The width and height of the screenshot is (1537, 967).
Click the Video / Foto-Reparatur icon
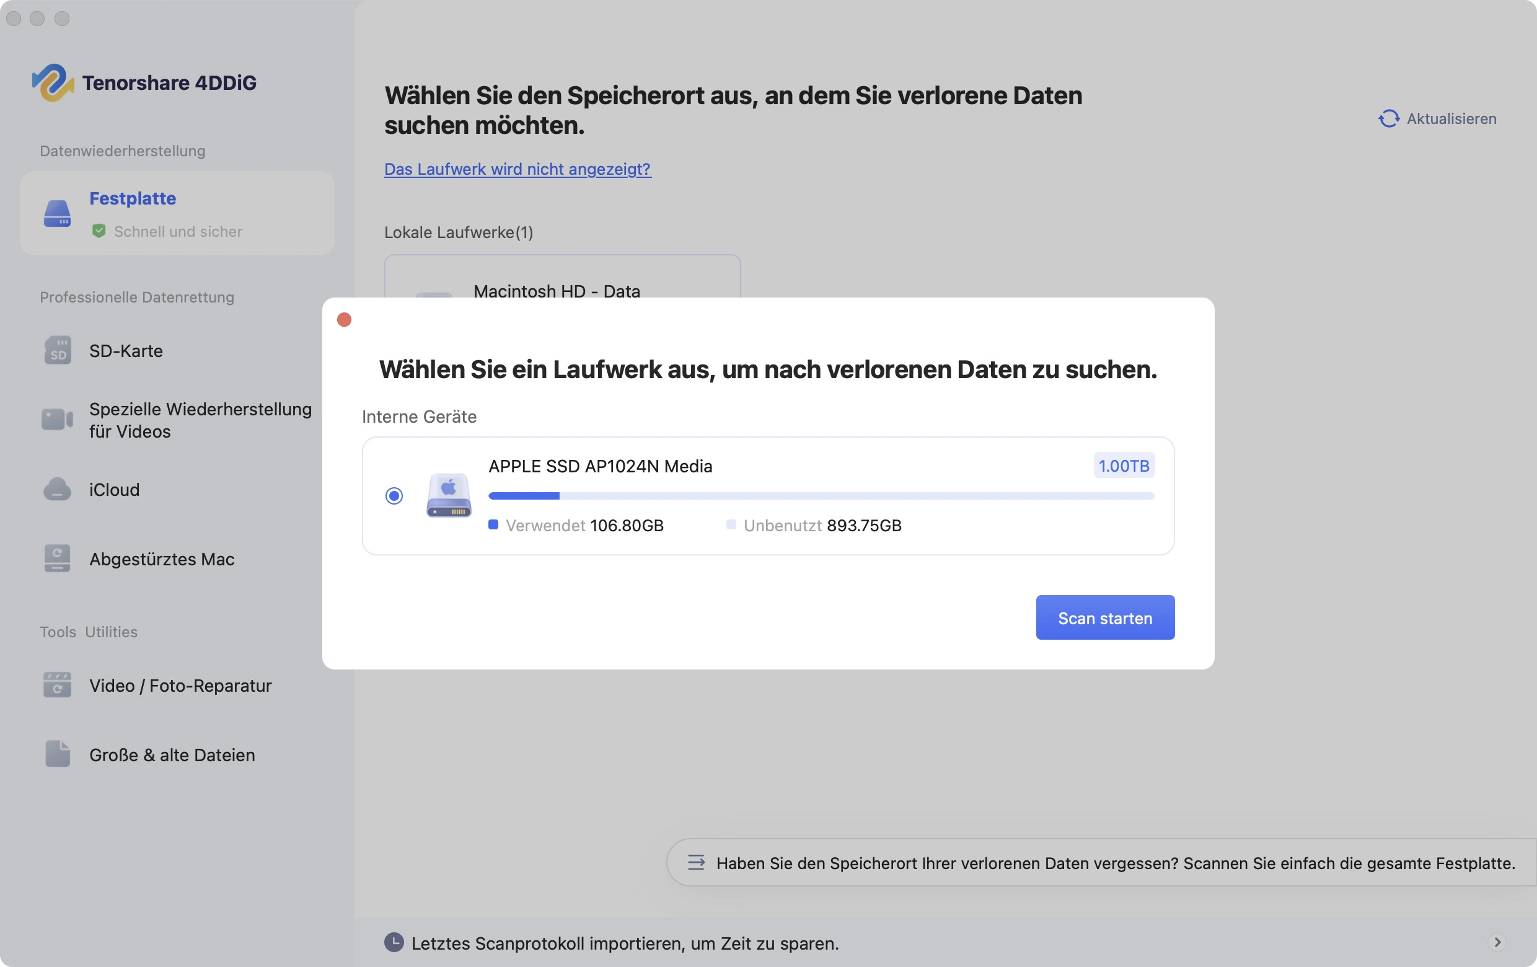point(58,686)
